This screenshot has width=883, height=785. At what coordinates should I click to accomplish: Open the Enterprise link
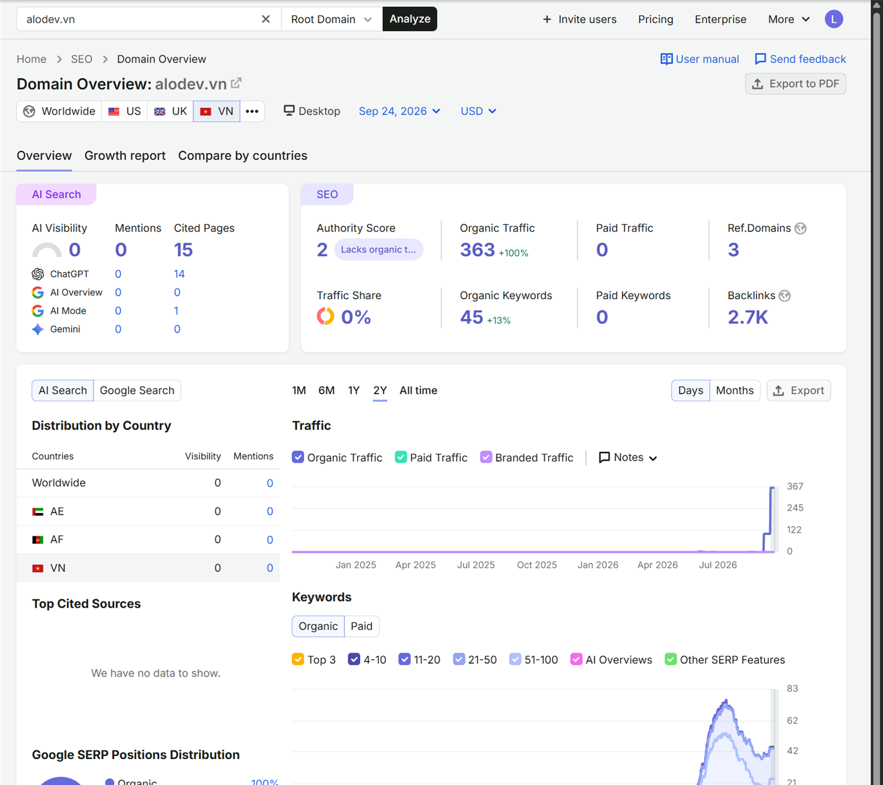point(721,20)
